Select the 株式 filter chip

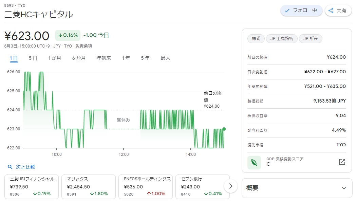(x=256, y=38)
